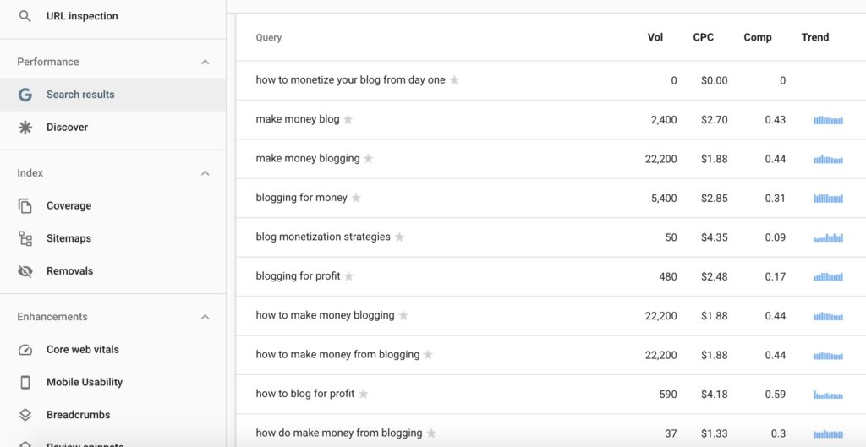Toggle star for "blog monetization strategies"
The image size is (866, 447).
399,237
